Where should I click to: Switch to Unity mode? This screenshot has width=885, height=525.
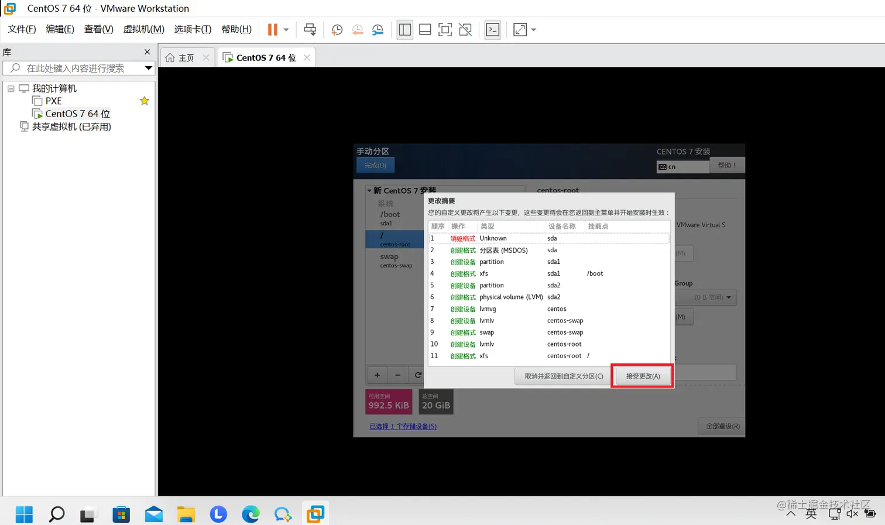coord(465,29)
